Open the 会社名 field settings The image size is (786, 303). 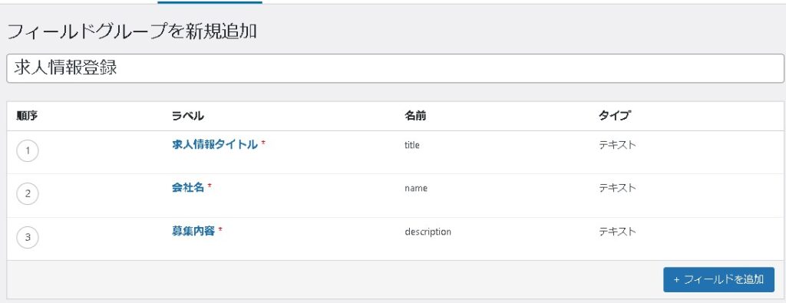coord(188,188)
